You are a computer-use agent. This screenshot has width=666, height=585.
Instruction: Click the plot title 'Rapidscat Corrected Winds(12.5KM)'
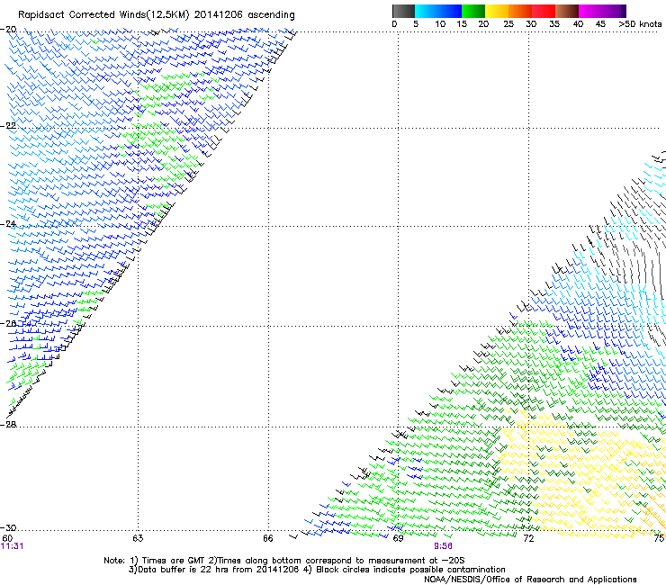(103, 15)
